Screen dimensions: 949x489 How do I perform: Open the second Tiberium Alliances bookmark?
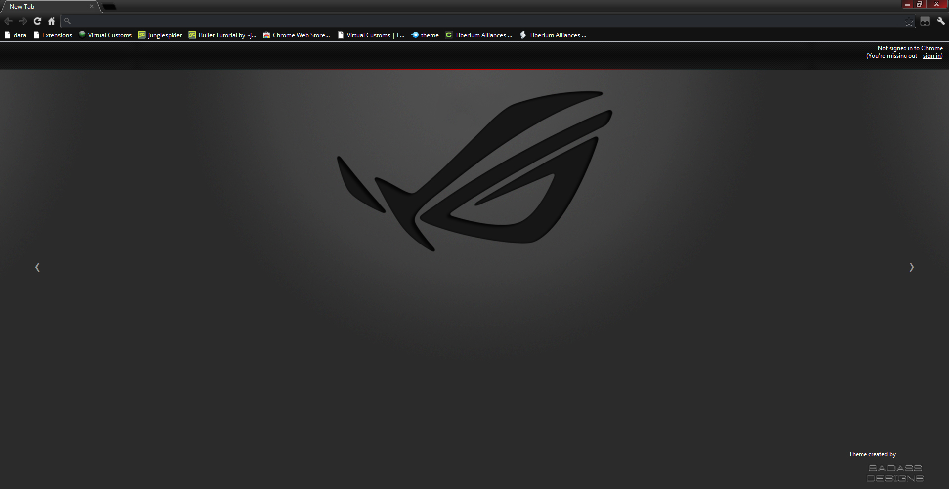click(553, 35)
